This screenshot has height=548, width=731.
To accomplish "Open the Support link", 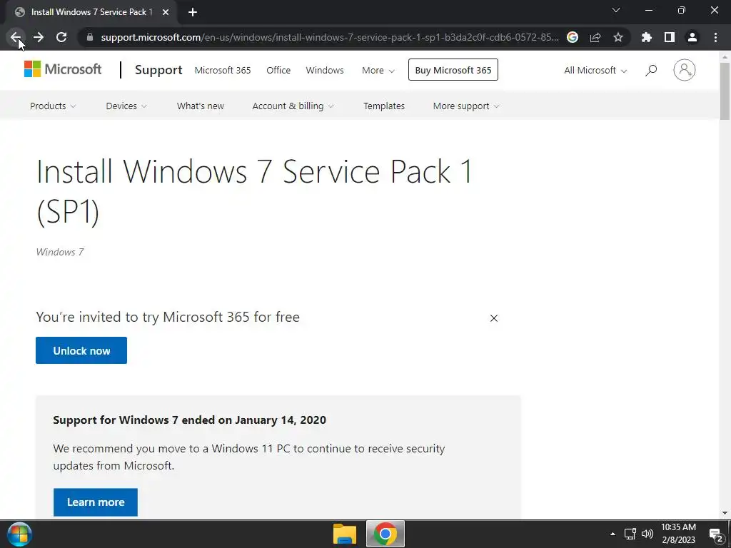I will tap(158, 70).
